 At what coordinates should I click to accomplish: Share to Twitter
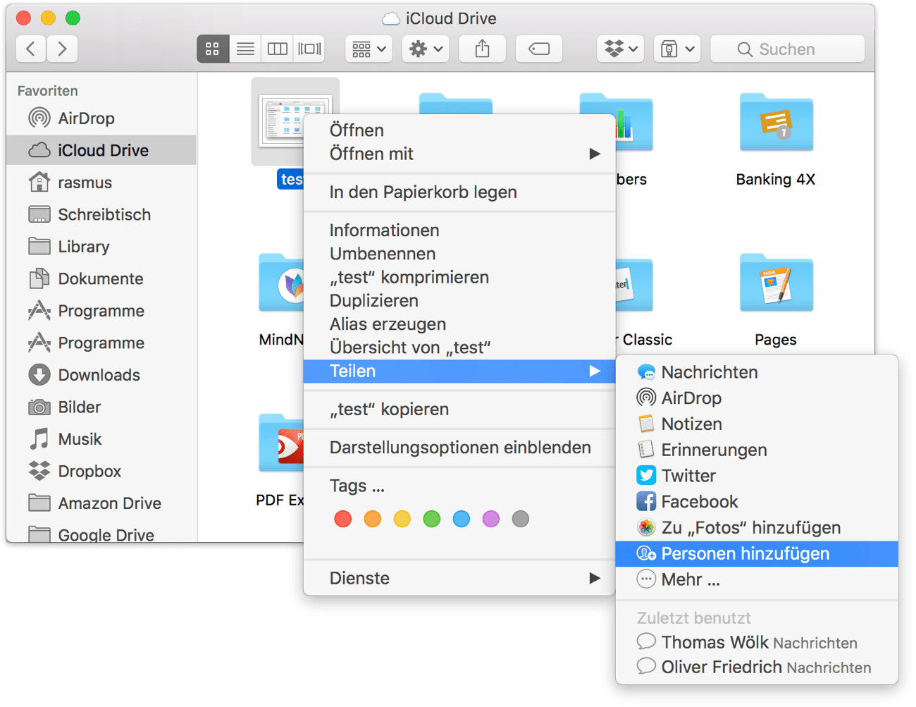pyautogui.click(x=757, y=476)
